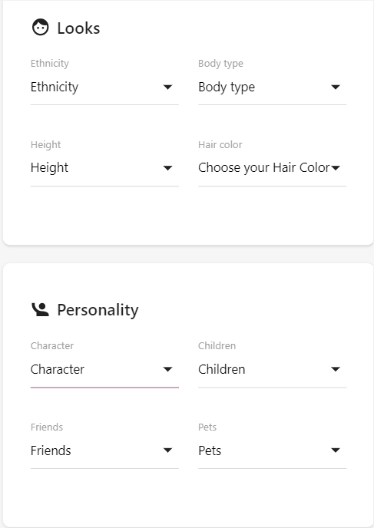Click the arrow icon of Children dropdown

click(336, 369)
